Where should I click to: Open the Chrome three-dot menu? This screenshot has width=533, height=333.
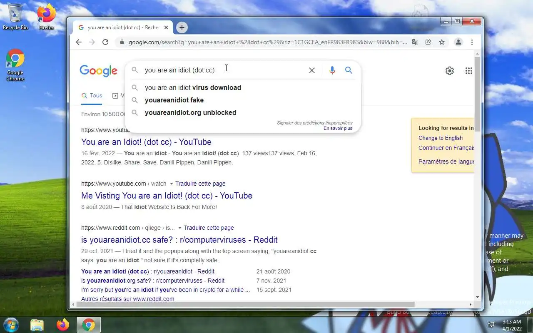472,42
